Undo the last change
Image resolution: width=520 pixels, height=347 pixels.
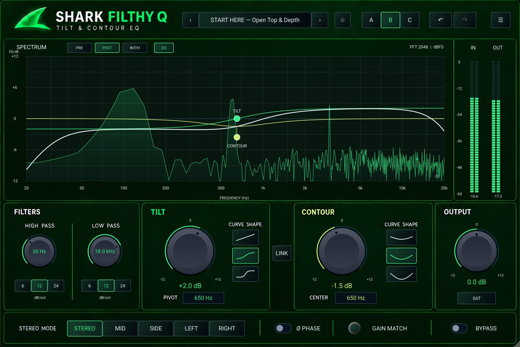[440, 20]
